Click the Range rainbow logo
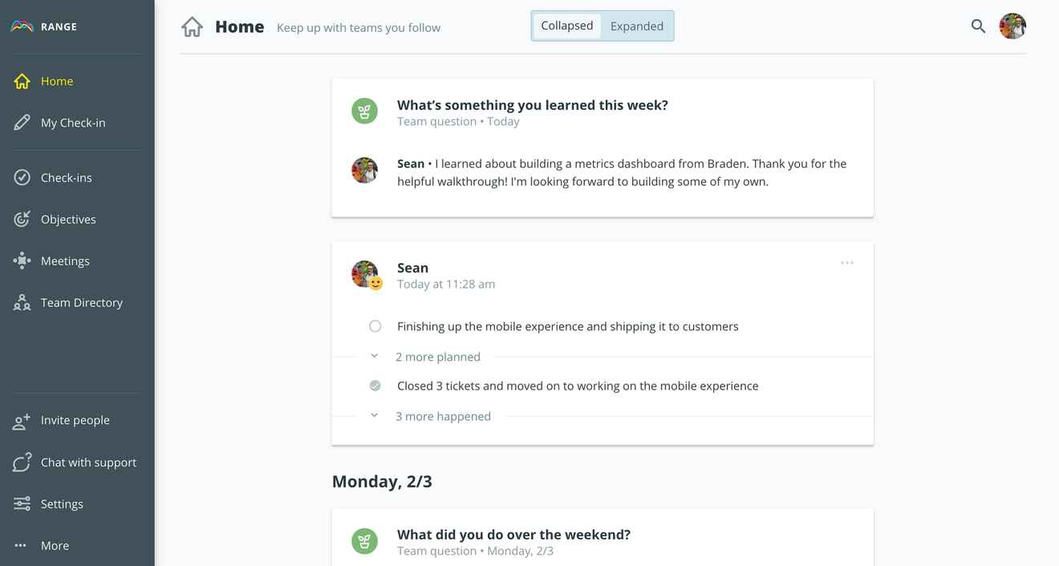 [x=22, y=26]
